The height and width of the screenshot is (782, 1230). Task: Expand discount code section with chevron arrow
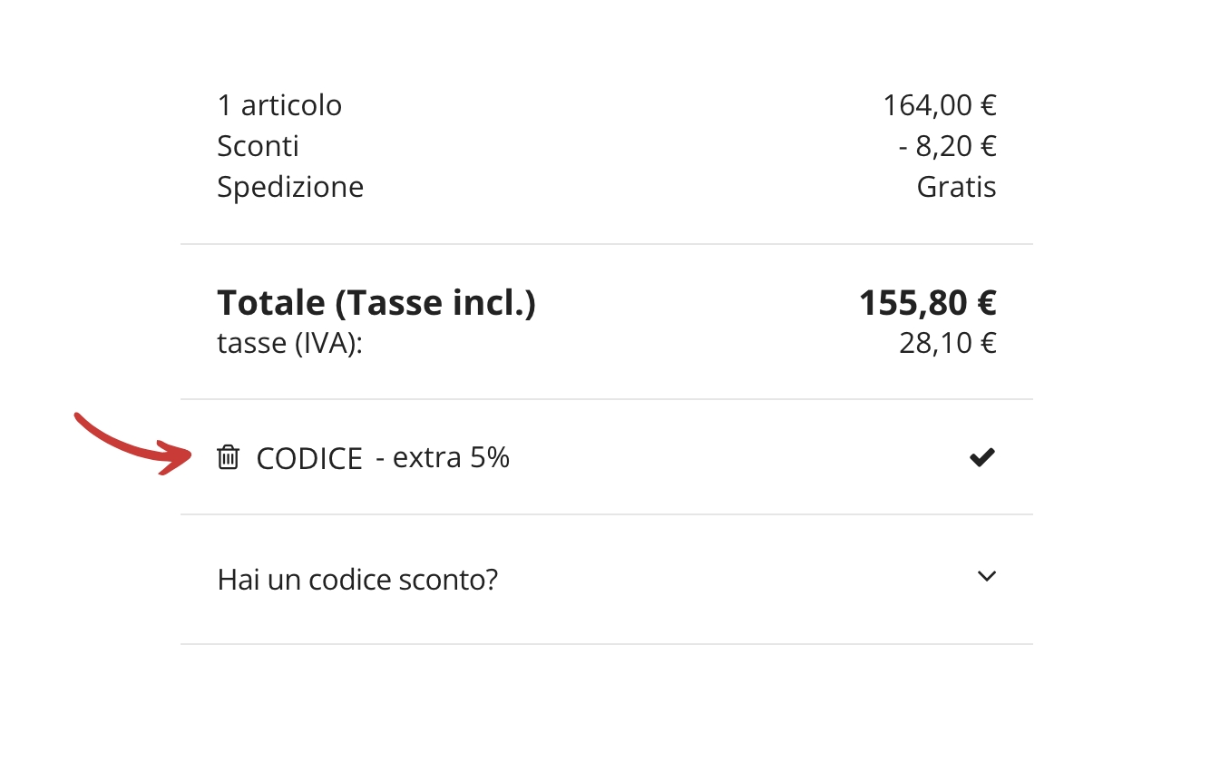point(987,576)
